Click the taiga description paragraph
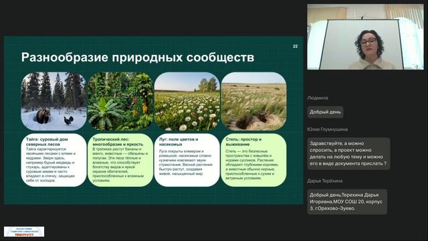This screenshot has width=428, height=241. pyautogui.click(x=51, y=165)
